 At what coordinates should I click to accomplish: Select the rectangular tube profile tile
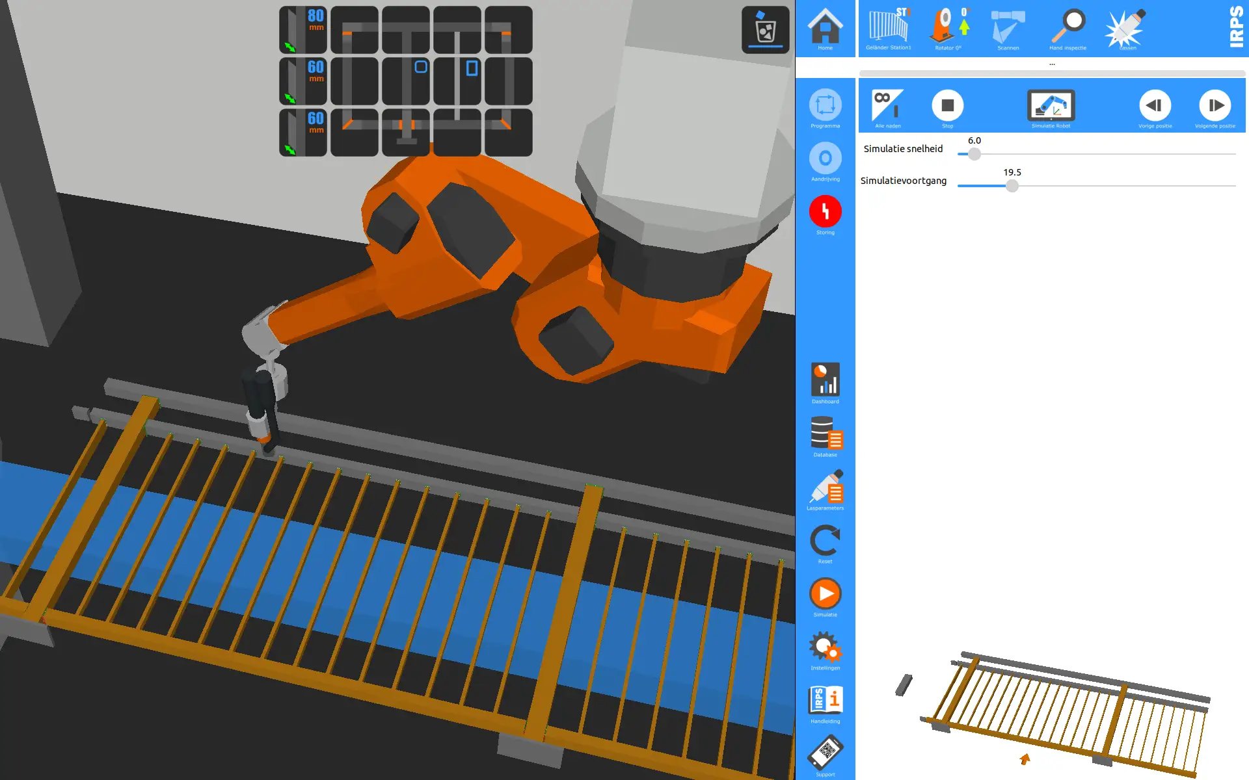coord(457,81)
